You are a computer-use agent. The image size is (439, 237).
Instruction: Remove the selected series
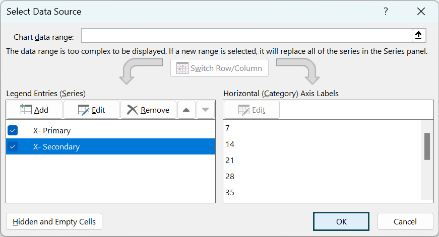click(148, 110)
